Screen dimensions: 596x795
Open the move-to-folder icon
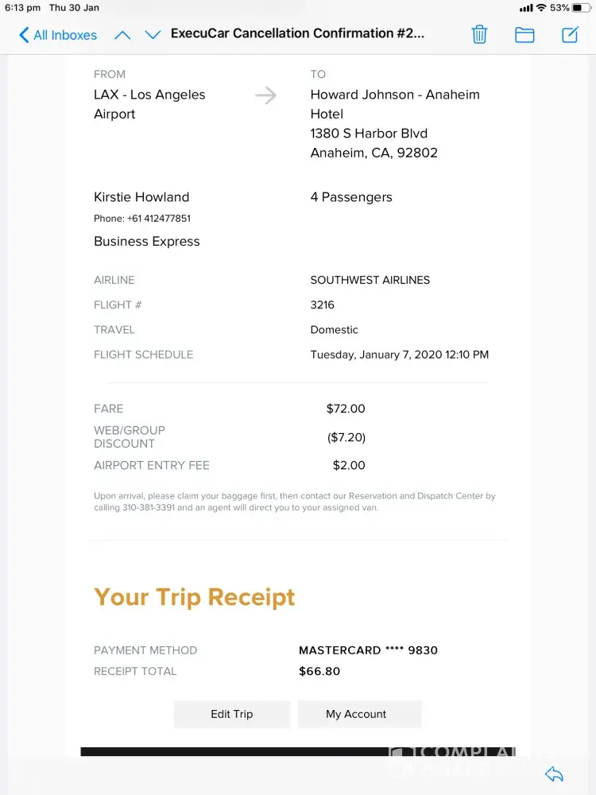point(524,34)
